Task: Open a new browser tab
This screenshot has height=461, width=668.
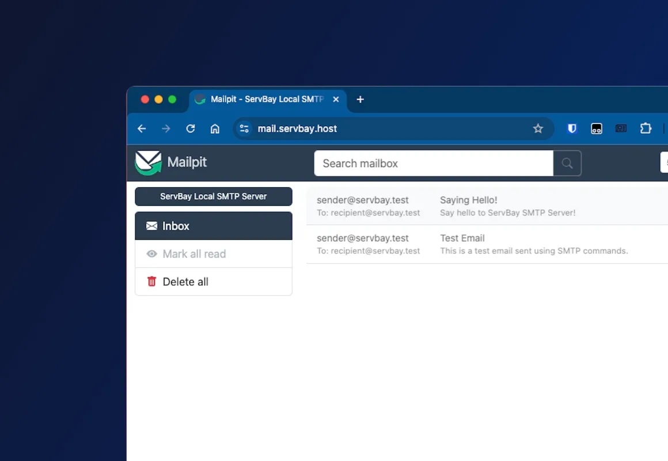Action: pos(360,99)
